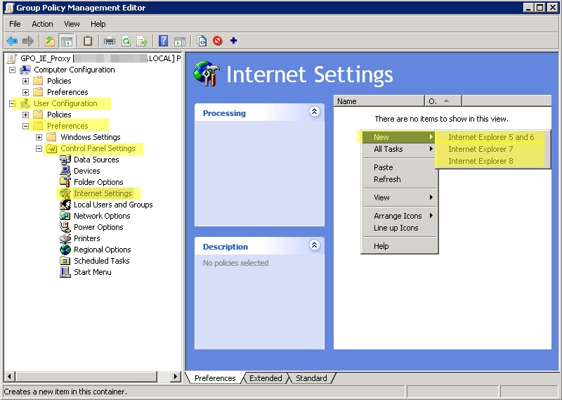Screen dimensions: 562x400
Task: Open the Help menu in menu bar
Action: pos(98,24)
